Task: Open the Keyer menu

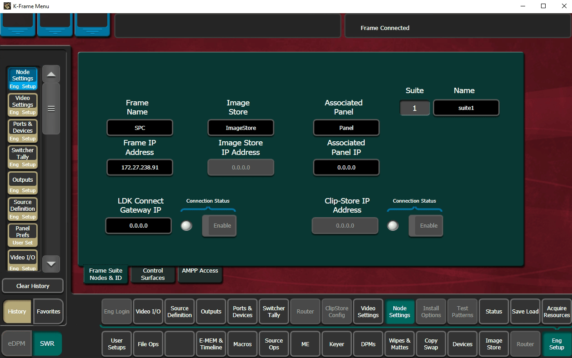Action: pyautogui.click(x=336, y=344)
